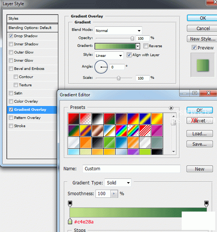Click the New Style... button
Image resolution: width=217 pixels, height=232 pixels.
[203, 39]
